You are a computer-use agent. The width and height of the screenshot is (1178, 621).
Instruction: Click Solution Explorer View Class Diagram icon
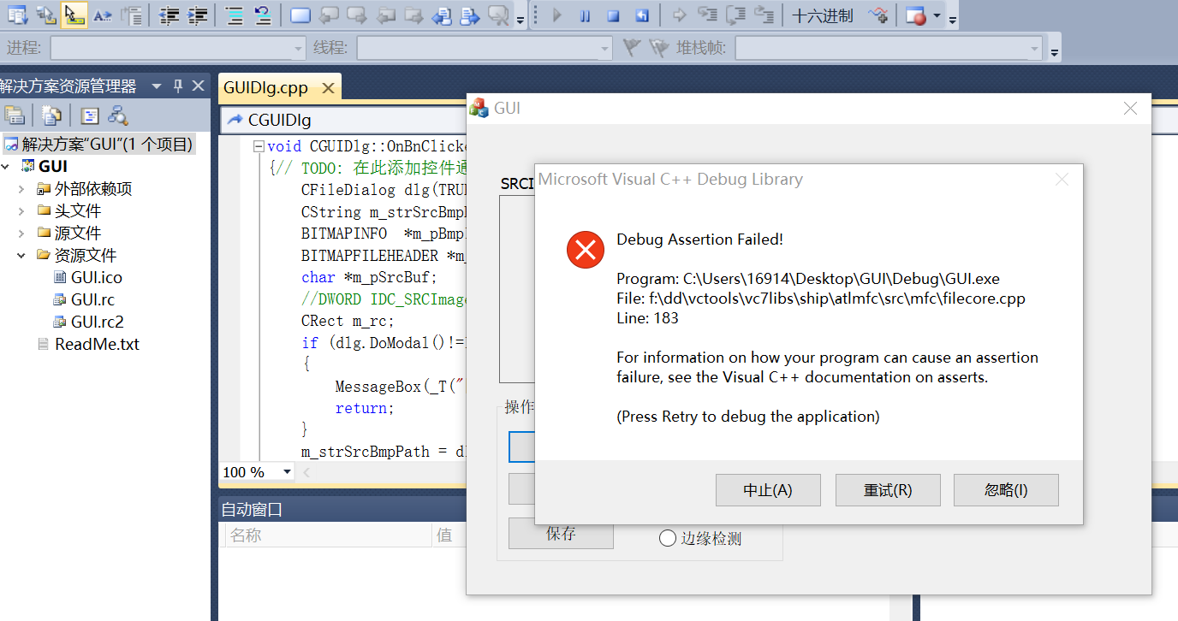[x=118, y=115]
